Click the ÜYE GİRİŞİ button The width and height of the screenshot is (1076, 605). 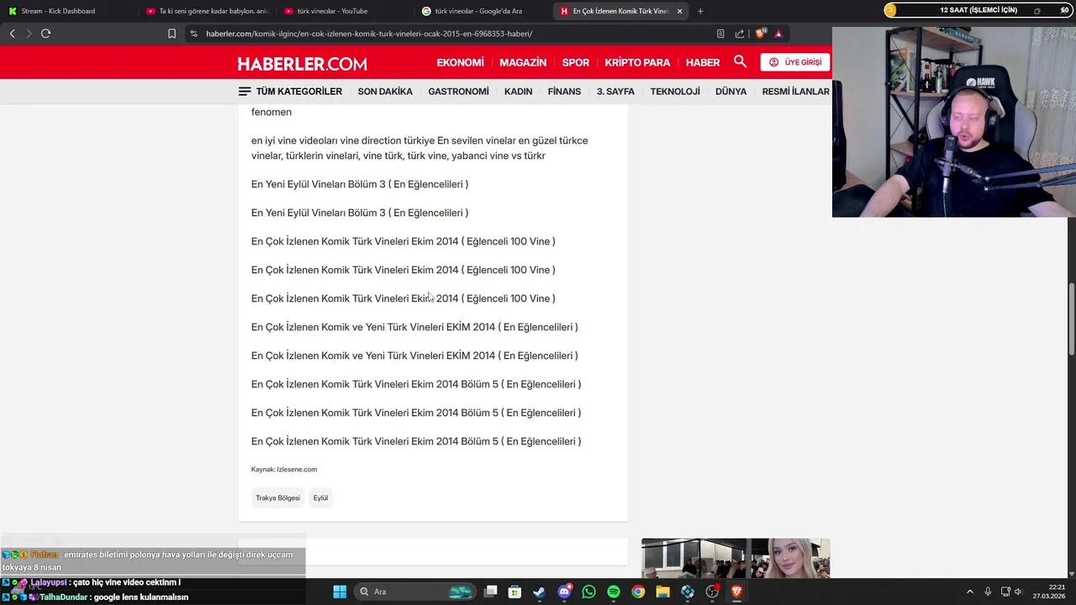[x=795, y=62]
